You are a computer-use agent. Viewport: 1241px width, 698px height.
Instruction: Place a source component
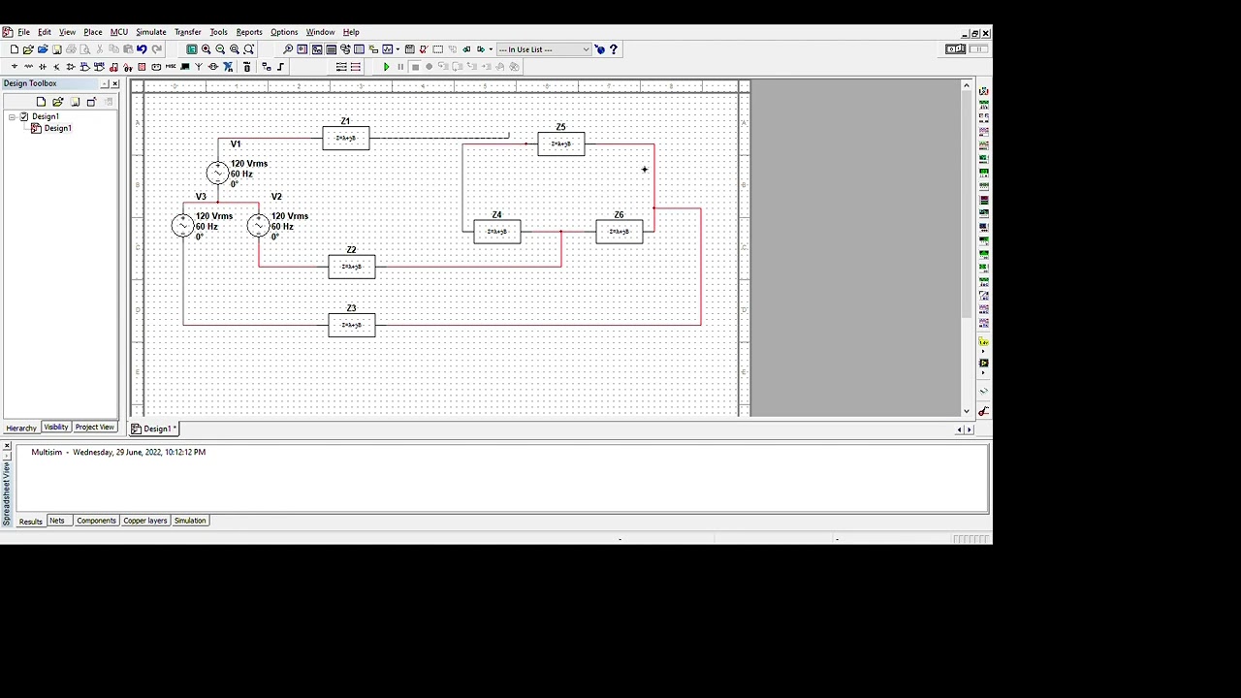15,67
